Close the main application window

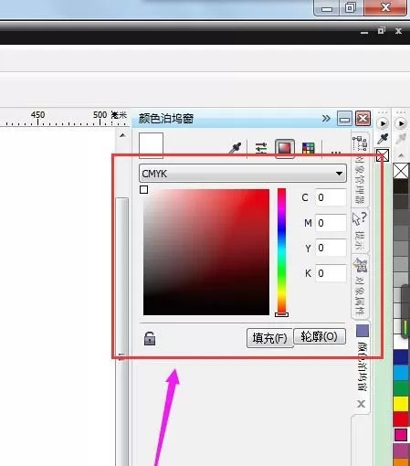(x=385, y=7)
